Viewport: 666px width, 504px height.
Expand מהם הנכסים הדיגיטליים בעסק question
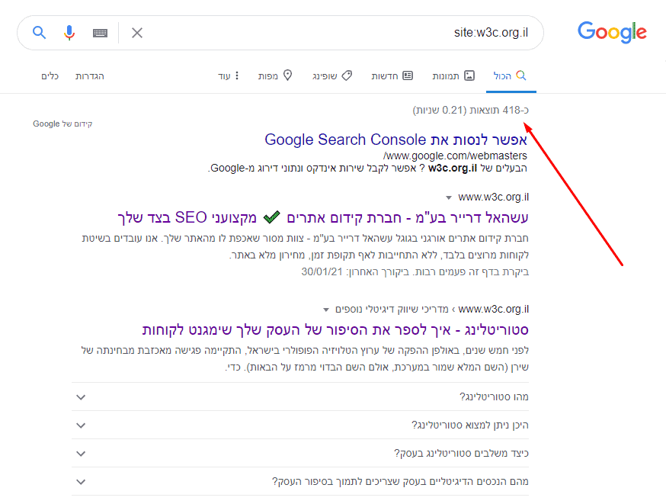coord(300,481)
